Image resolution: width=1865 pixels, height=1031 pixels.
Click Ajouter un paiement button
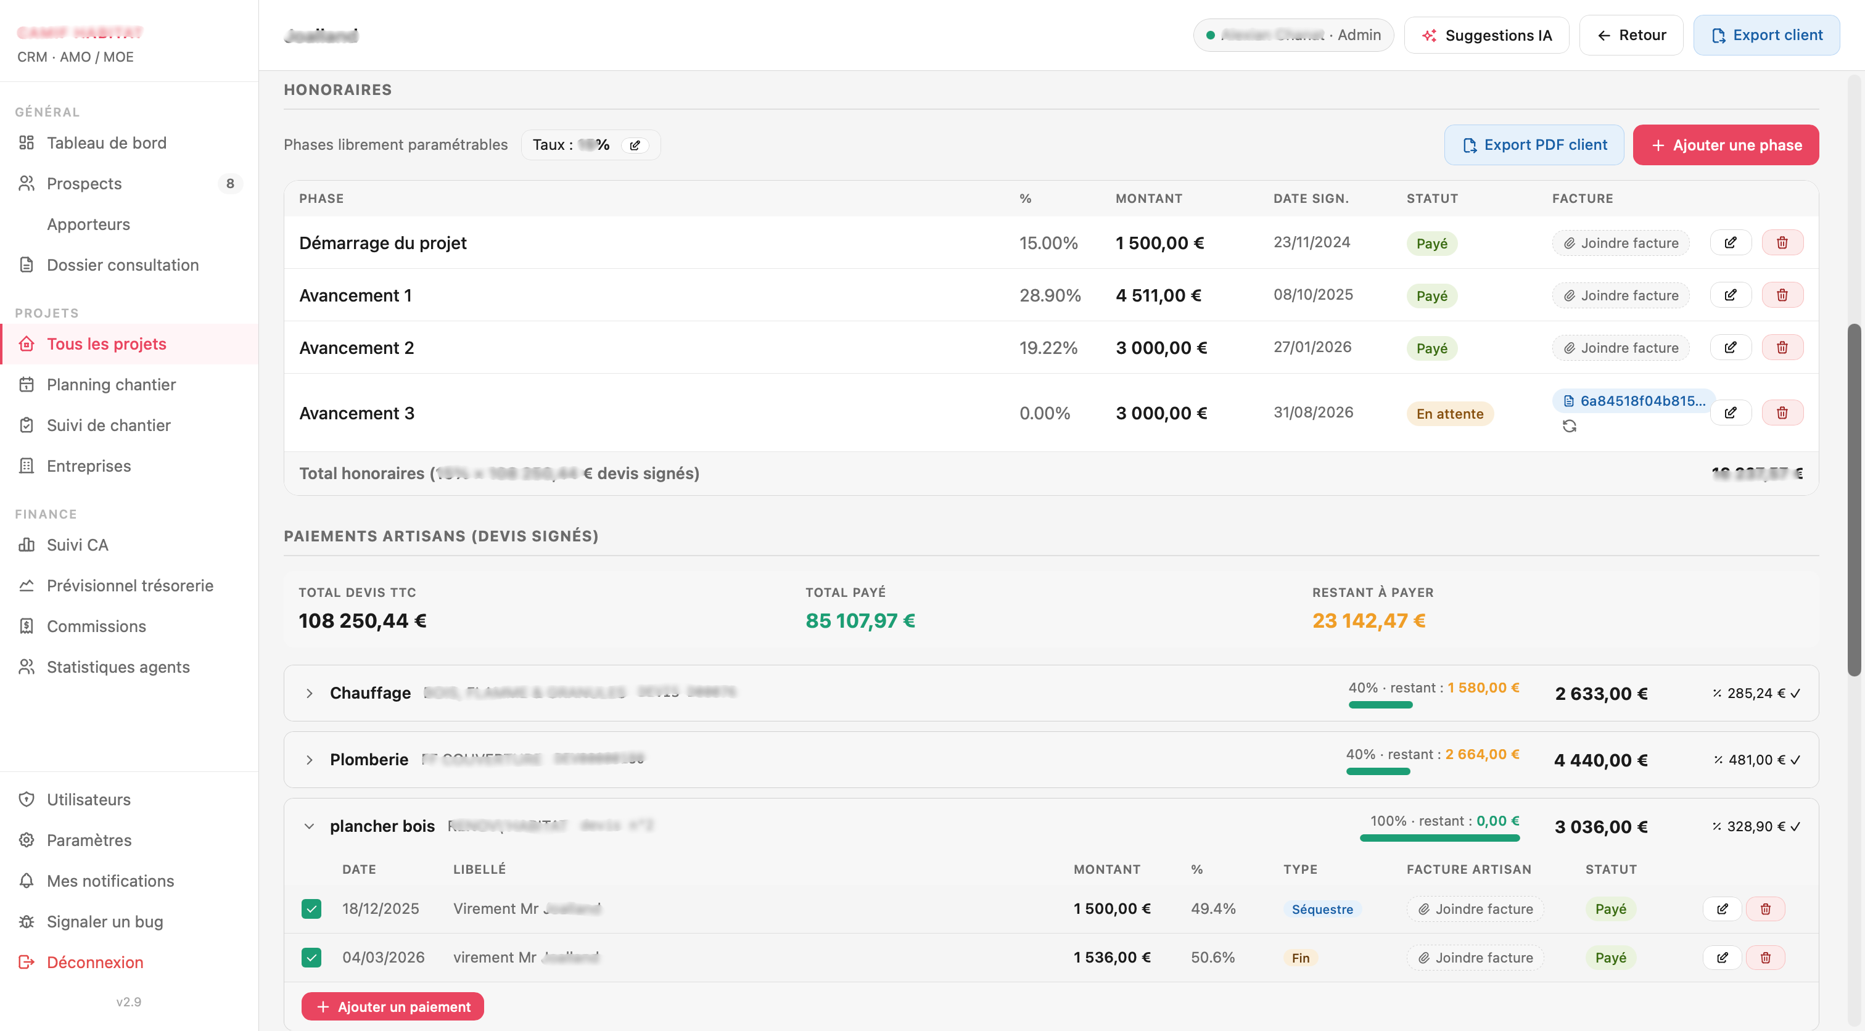[x=392, y=1006]
